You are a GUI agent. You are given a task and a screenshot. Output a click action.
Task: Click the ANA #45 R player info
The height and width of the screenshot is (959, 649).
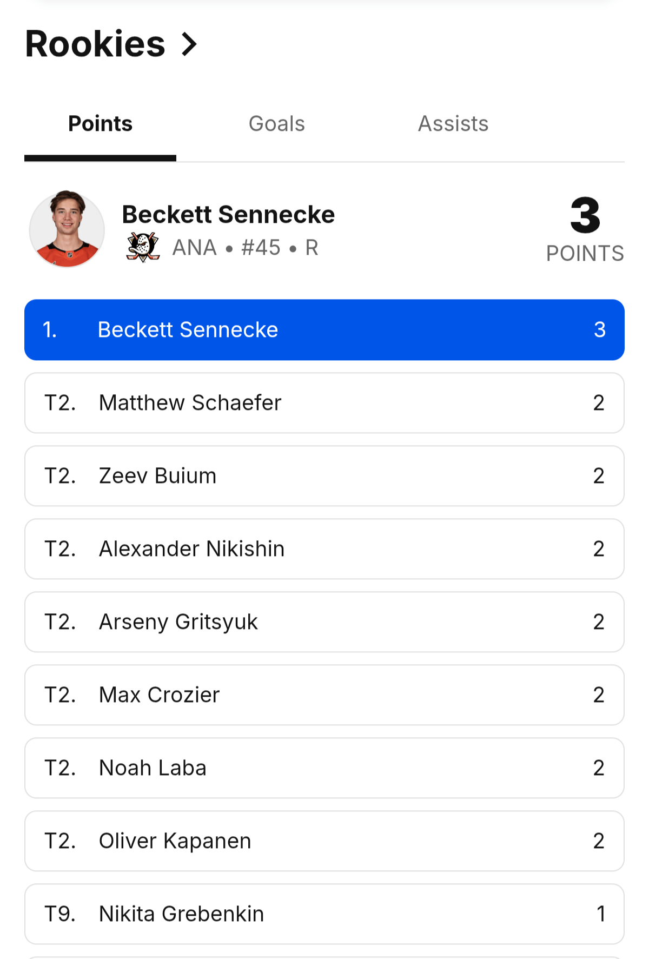click(x=245, y=248)
